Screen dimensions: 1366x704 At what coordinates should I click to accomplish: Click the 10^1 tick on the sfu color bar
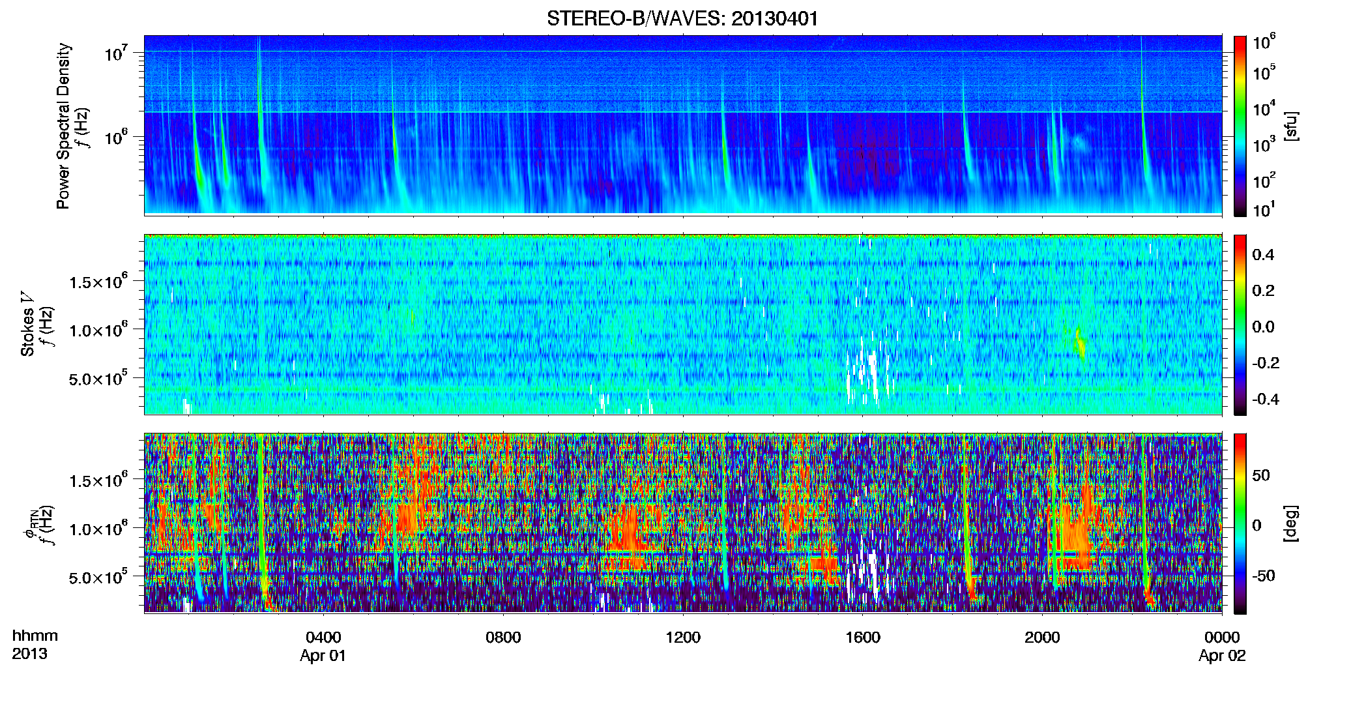pyautogui.click(x=1264, y=209)
